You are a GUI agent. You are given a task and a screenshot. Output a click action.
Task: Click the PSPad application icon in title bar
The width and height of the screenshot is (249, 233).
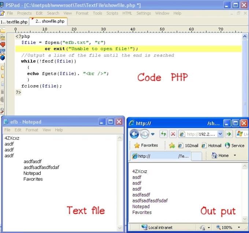point(1,5)
